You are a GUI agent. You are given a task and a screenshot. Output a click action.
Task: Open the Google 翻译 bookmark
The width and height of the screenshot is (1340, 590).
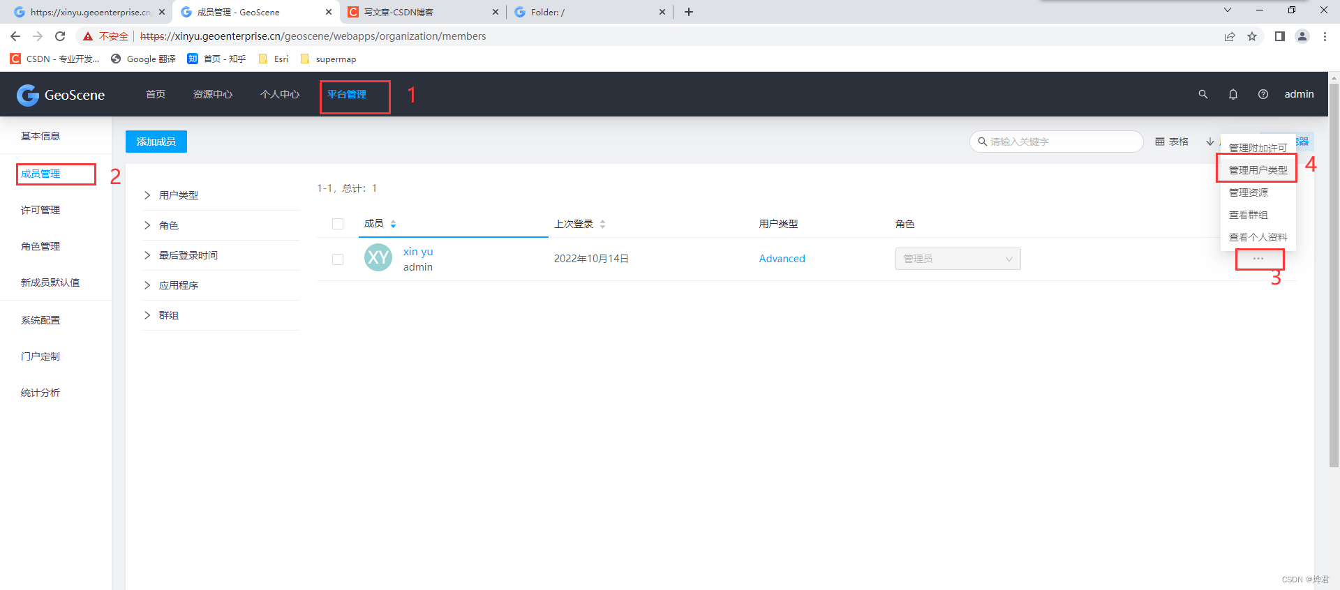tap(143, 59)
